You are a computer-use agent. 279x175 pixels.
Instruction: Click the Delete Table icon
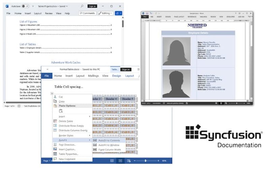[55, 121]
